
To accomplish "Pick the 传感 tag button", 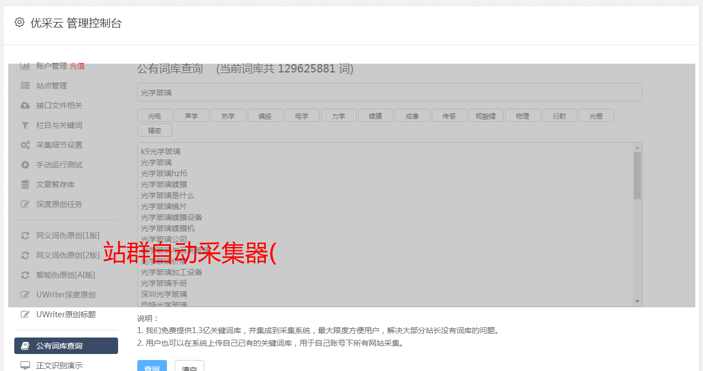I will [x=449, y=115].
